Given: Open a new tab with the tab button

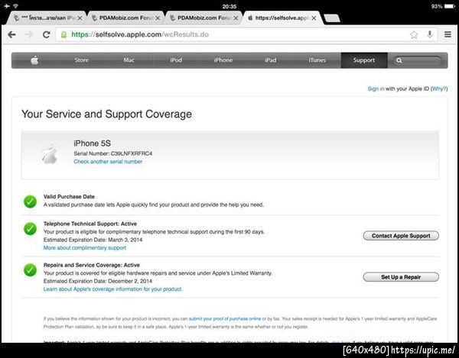Looking at the screenshot, I should tap(332, 18).
